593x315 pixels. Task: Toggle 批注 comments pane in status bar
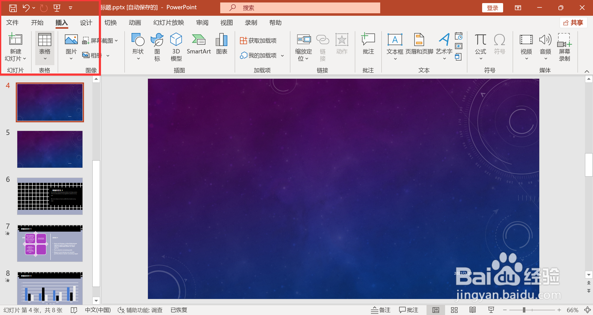408,310
